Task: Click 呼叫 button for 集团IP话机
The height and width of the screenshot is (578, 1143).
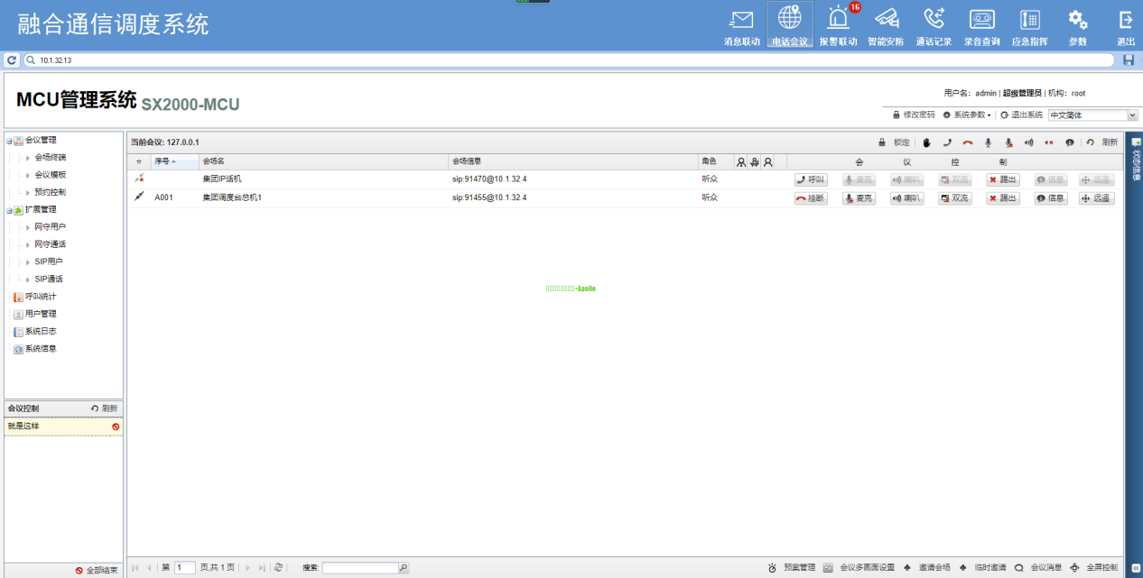Action: pos(811,179)
